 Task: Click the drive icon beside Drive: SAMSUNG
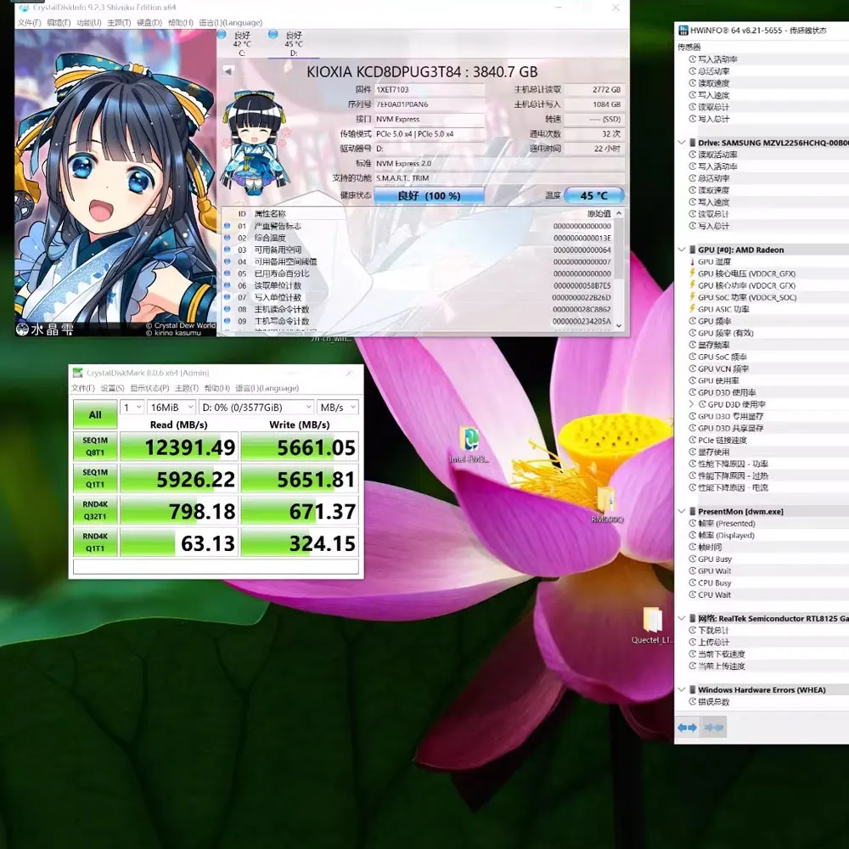[x=692, y=143]
